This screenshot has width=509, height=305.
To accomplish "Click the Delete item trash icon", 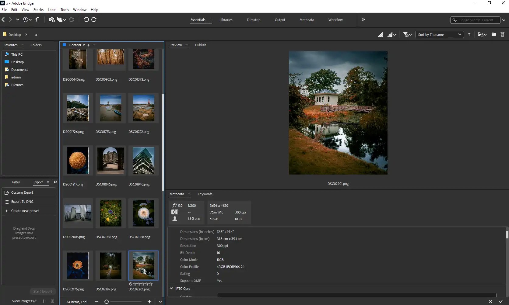I will (503, 34).
